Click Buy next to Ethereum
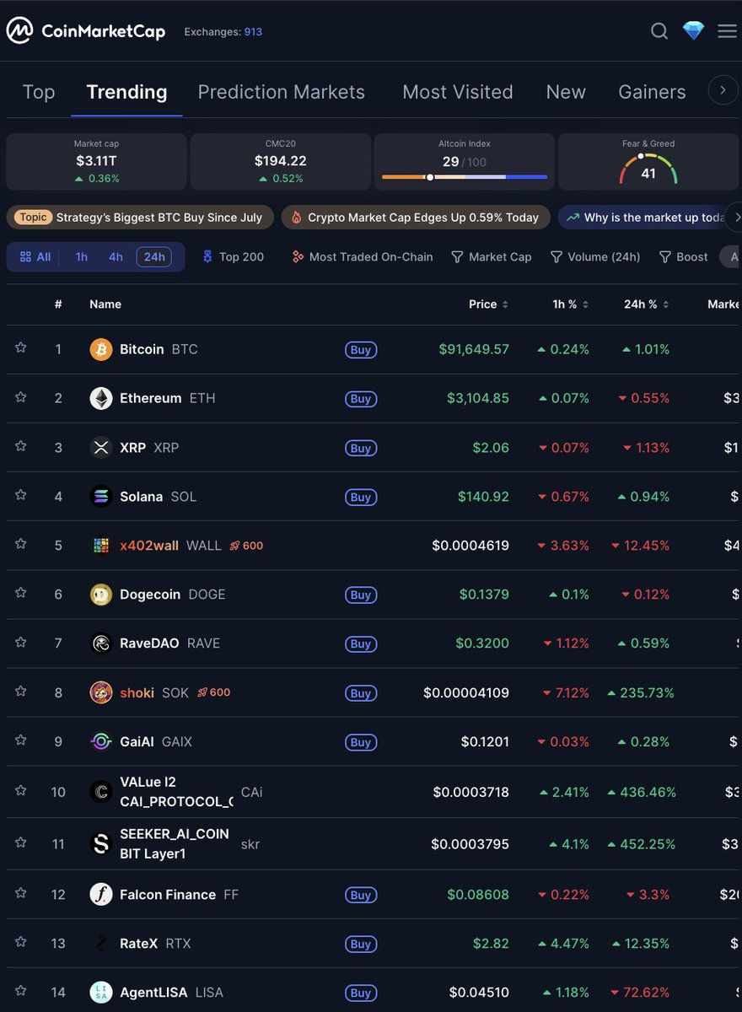This screenshot has width=742, height=1012. coord(361,398)
